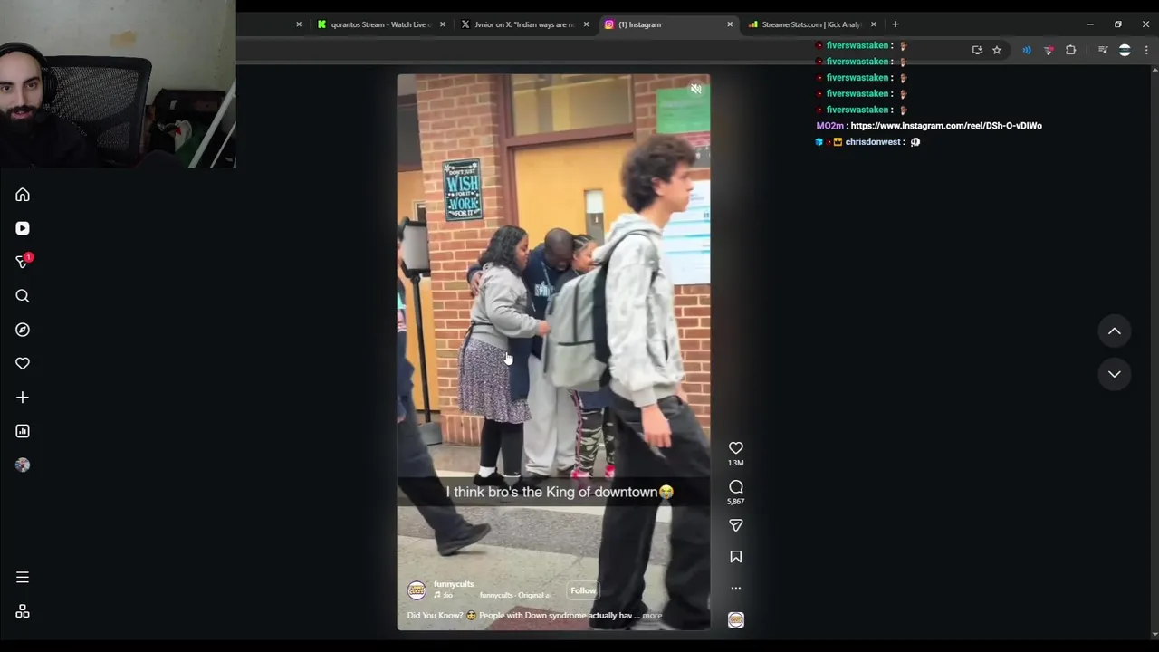Open the funnycults profile picture
This screenshot has width=1159, height=652.
(x=417, y=590)
